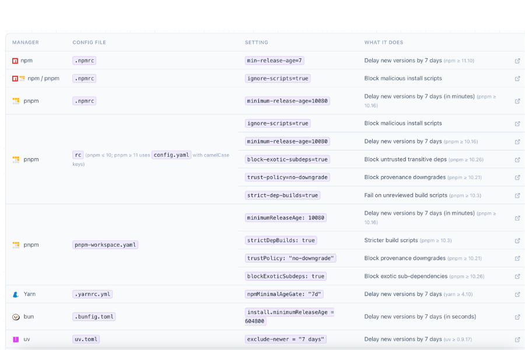The image size is (525, 350).
Task: Open external link for block-exotic-subdeps=true row
Action: coord(517,160)
